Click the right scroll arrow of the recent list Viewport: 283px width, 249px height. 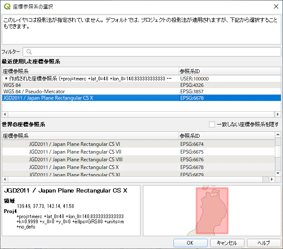tap(278, 114)
